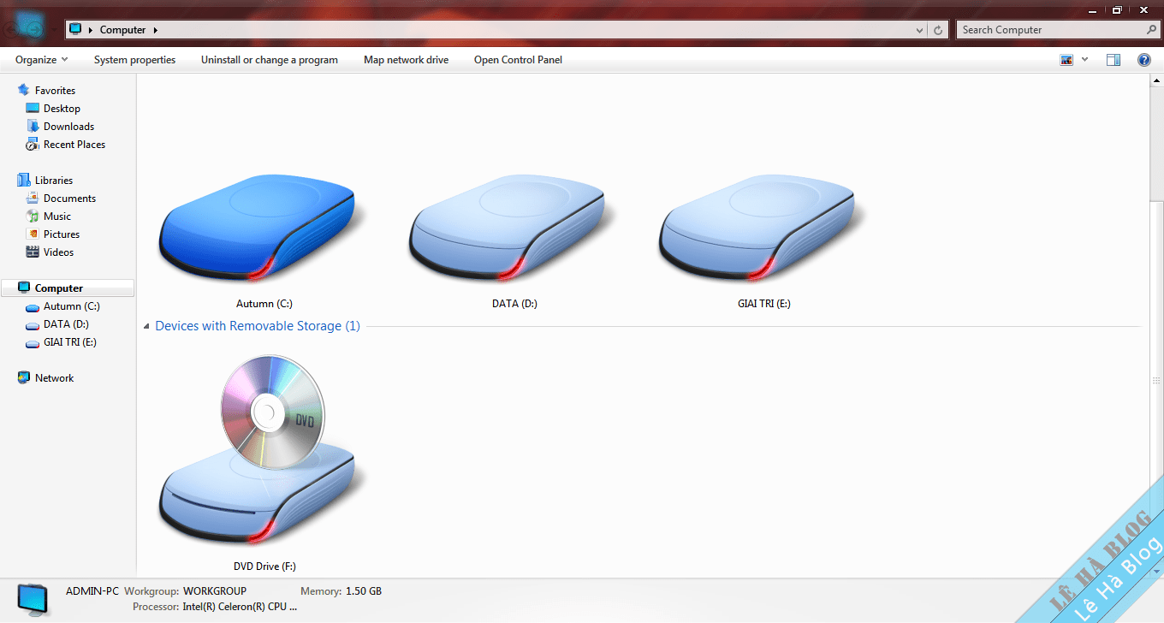The width and height of the screenshot is (1164, 623).
Task: Select the Documents label under Libraries
Action: (x=69, y=199)
